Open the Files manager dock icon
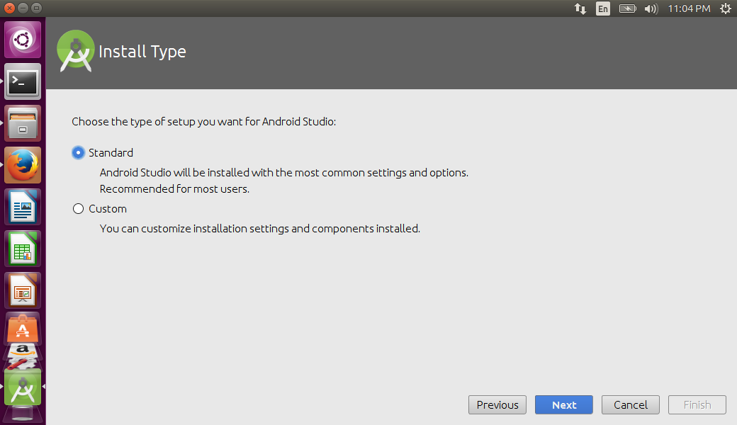The height and width of the screenshot is (425, 737). pos(23,123)
